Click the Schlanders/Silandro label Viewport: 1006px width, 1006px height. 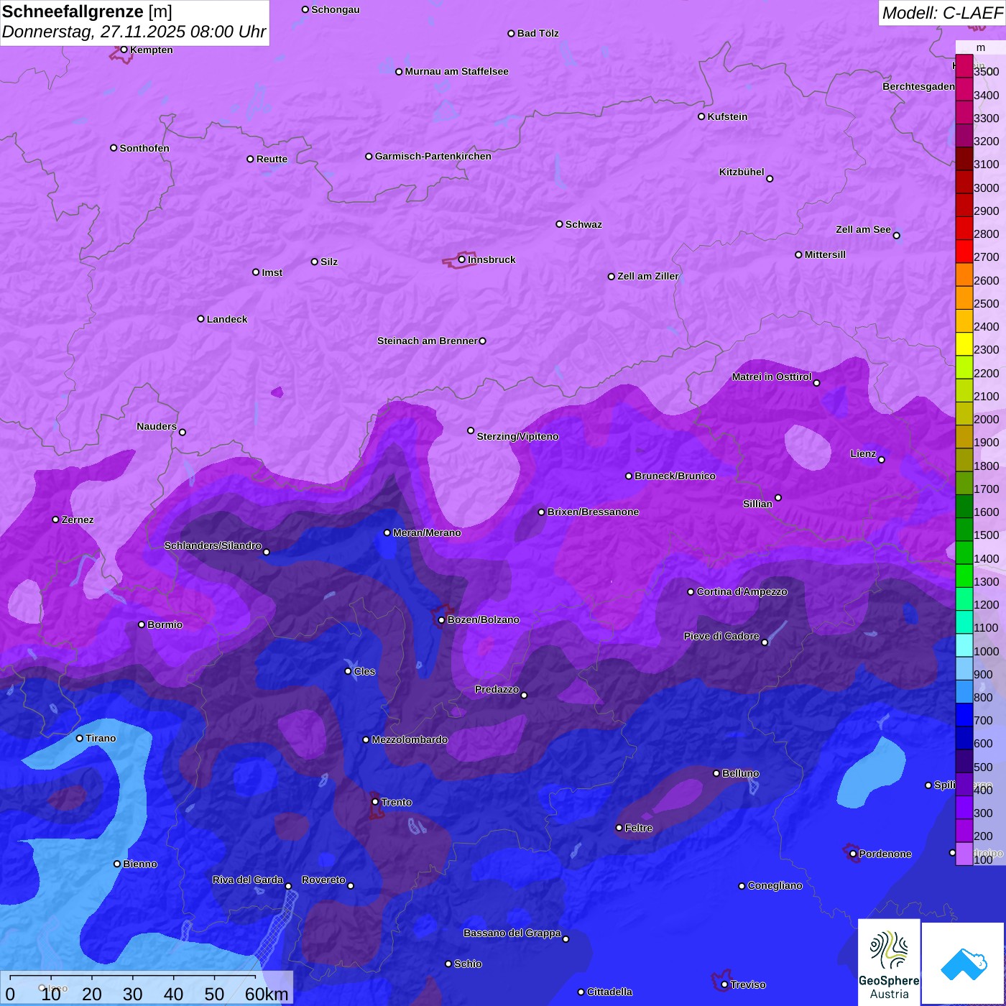(213, 545)
